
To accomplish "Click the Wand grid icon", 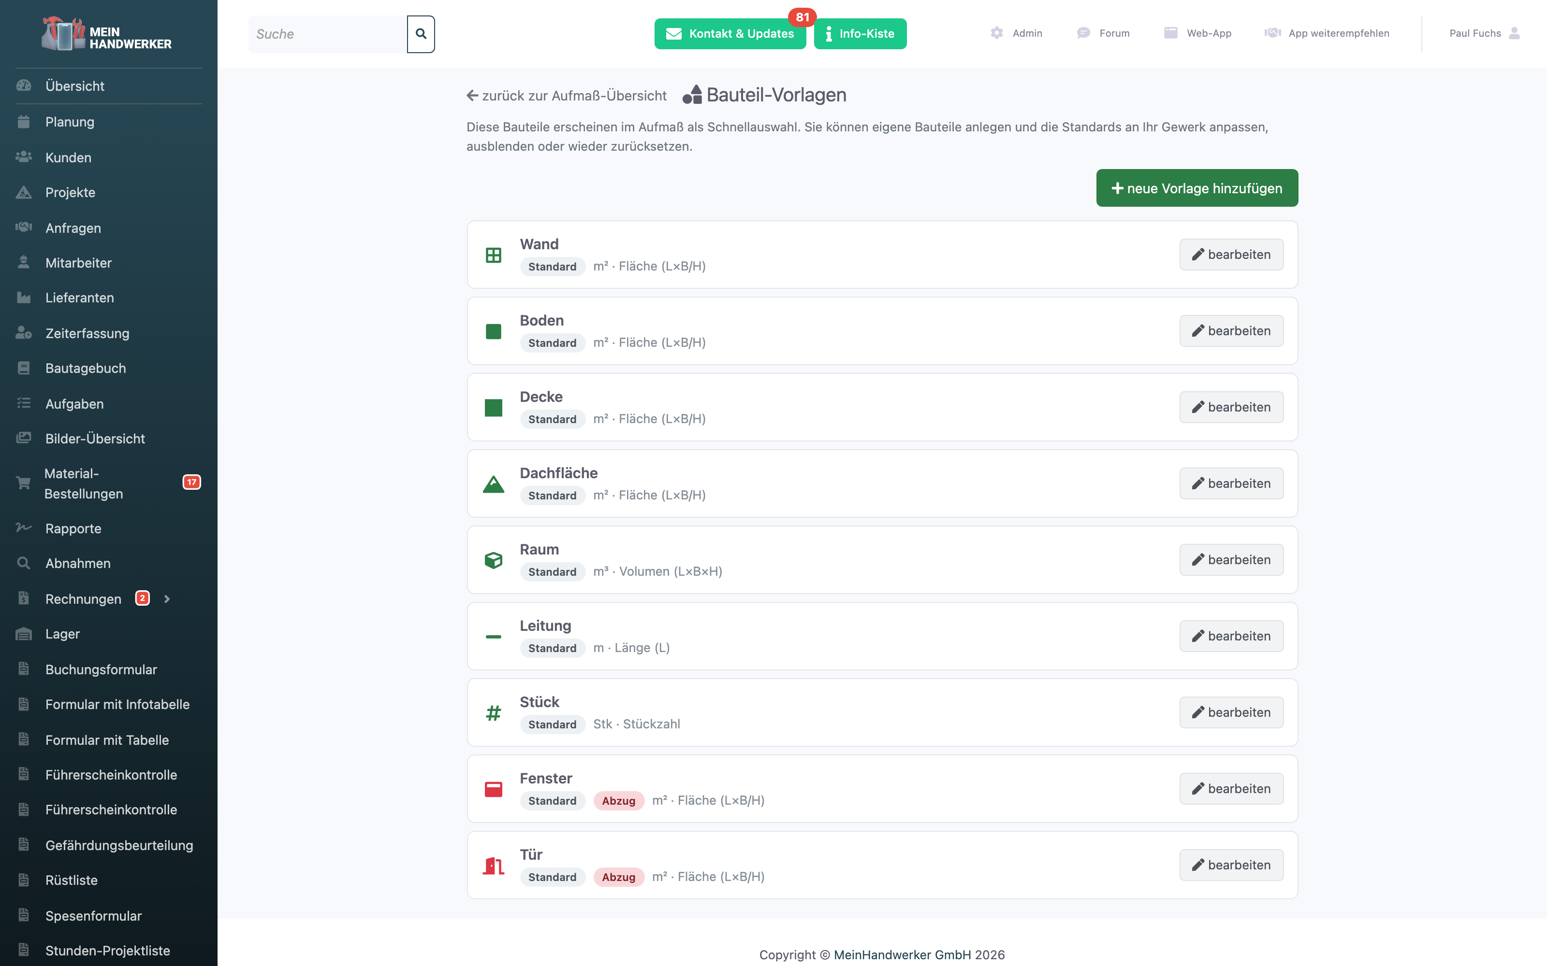I will click(494, 255).
